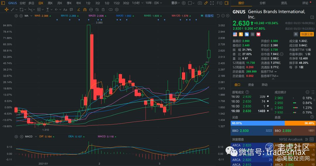Open chart settings hexagon gear icon
This screenshot has height=166, width=316.
tap(183, 3)
